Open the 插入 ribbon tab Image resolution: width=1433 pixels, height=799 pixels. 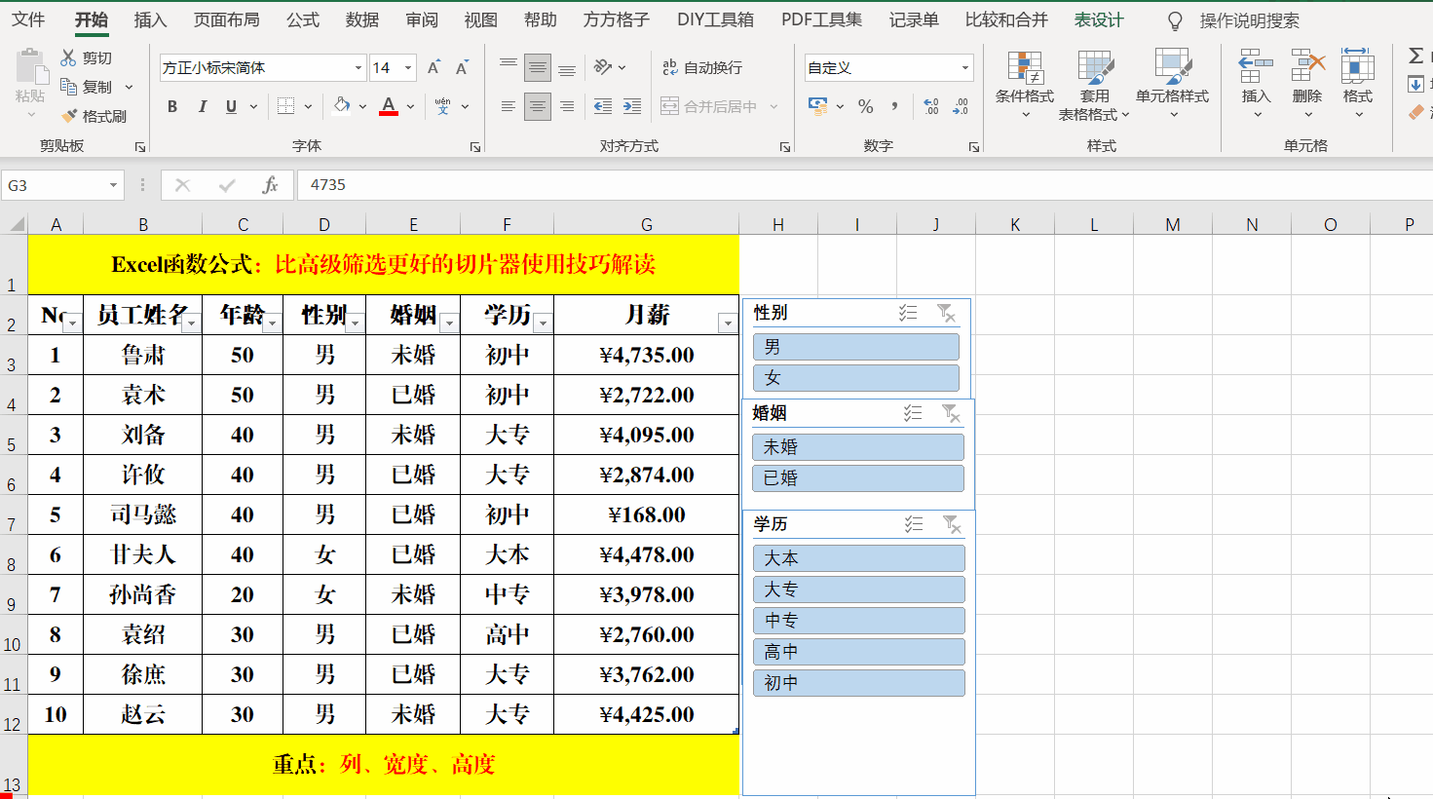click(150, 20)
